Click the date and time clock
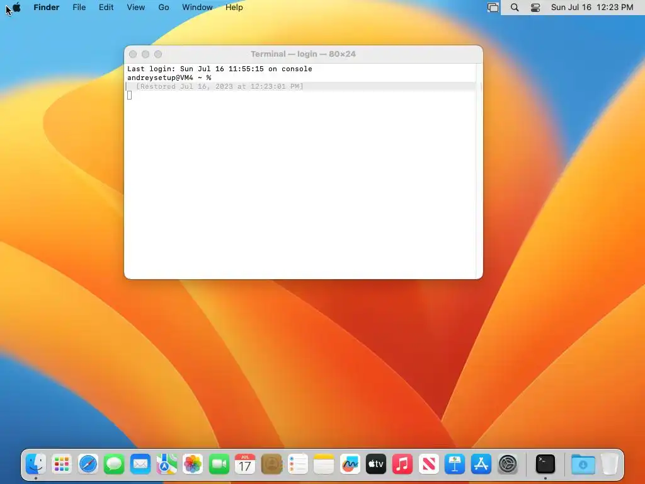The width and height of the screenshot is (645, 484). (x=592, y=8)
